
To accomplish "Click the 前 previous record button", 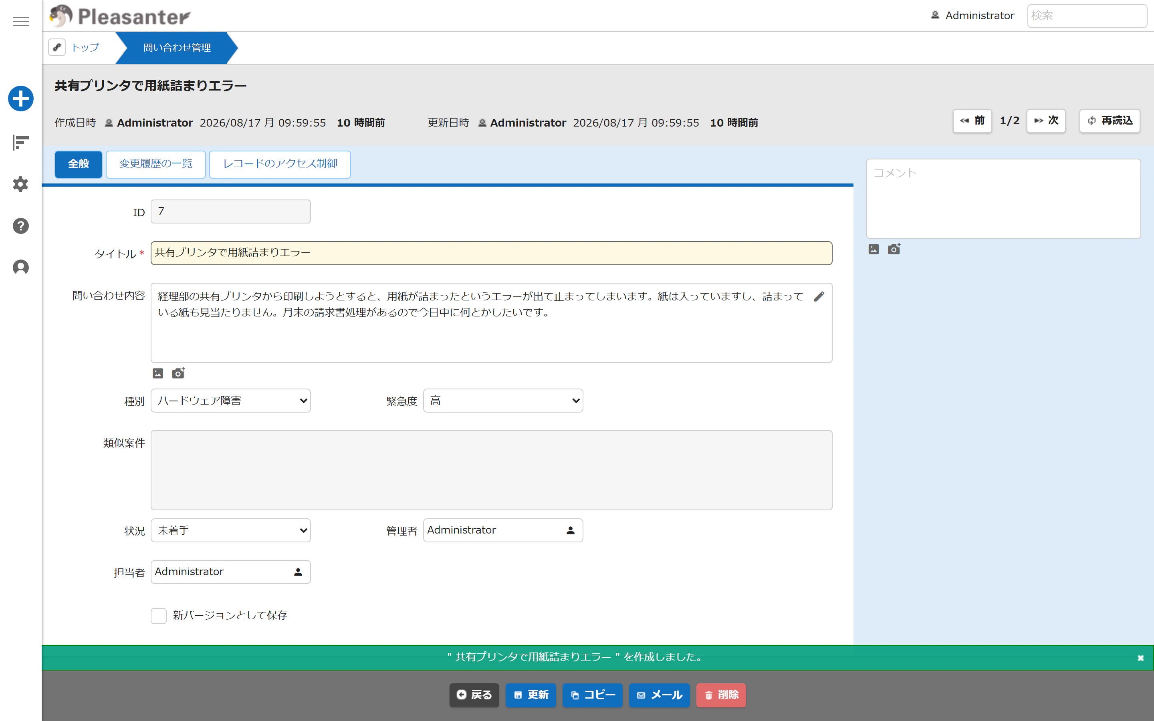I will click(x=972, y=121).
